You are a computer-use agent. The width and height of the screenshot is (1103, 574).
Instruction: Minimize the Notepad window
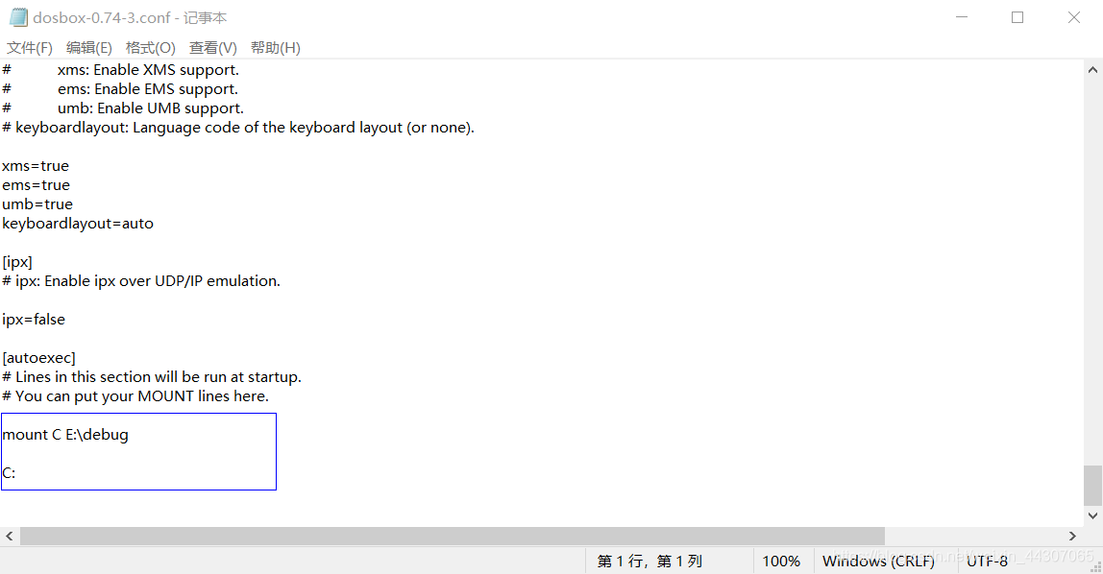[962, 17]
